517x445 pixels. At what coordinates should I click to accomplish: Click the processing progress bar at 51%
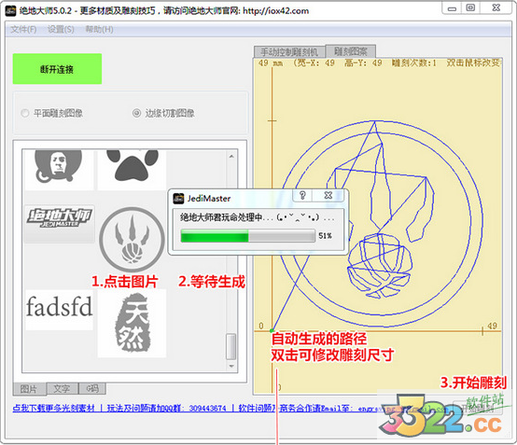(x=248, y=236)
